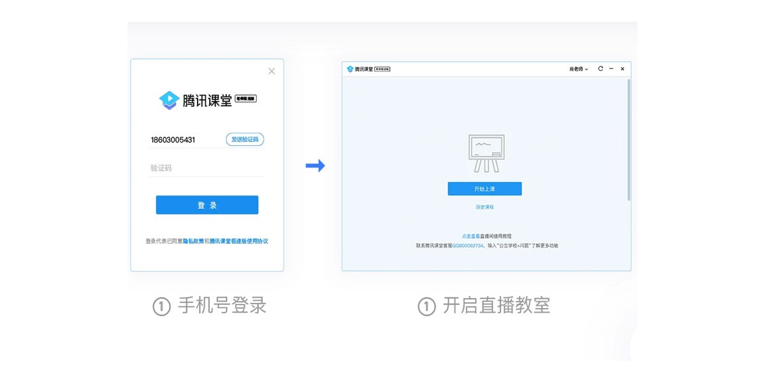Click the vertical scrollbar in classroom window
This screenshot has width=765, height=382.
coord(629,140)
